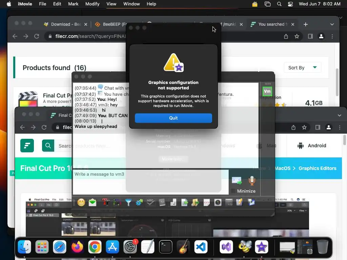Launch Firefox from the Dock
Viewport: 347px width, 260px height.
tap(77, 247)
